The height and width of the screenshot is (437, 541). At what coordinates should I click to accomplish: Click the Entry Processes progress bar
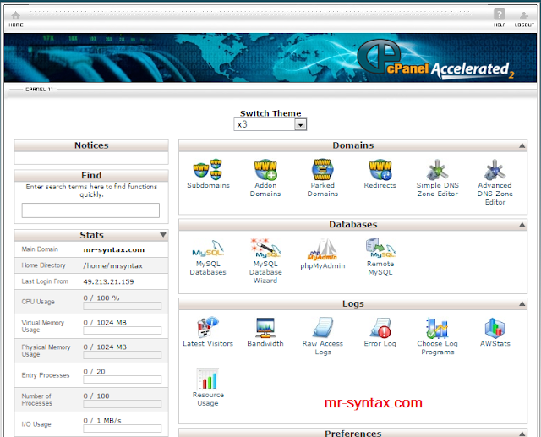122,380
